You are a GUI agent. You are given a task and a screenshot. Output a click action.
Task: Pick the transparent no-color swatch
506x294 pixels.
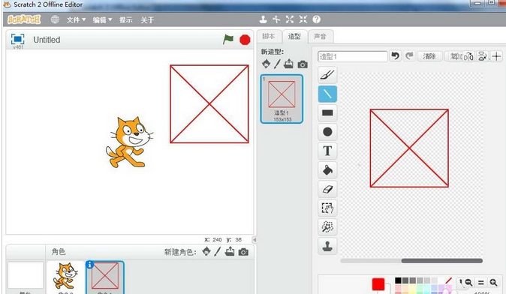[448, 280]
